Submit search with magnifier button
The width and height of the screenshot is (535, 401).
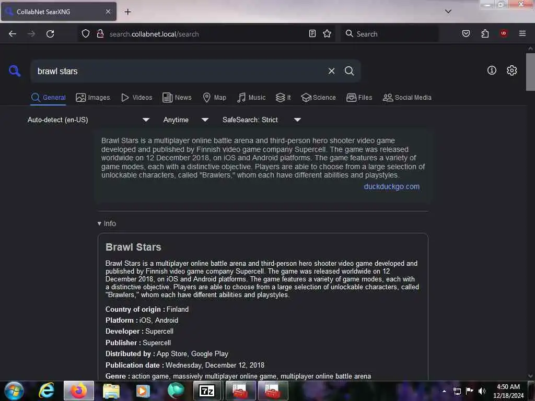(349, 71)
